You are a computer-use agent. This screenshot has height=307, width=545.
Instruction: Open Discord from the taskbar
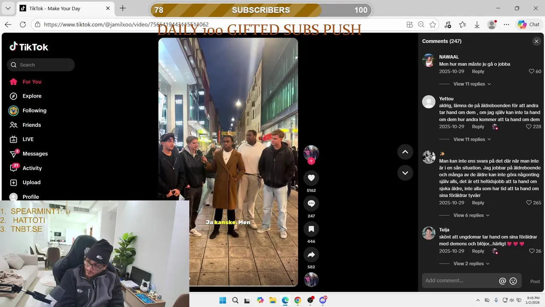(323, 300)
